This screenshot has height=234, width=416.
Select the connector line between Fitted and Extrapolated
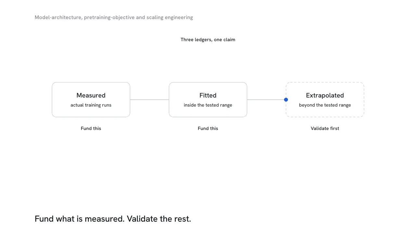point(266,100)
